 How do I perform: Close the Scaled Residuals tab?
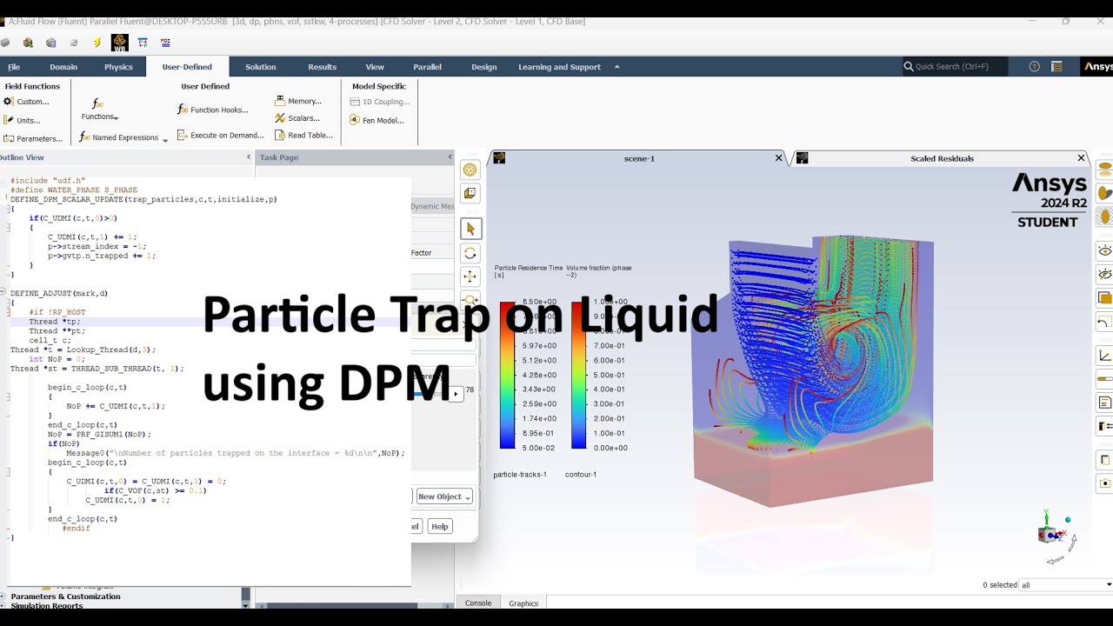[x=1082, y=158]
